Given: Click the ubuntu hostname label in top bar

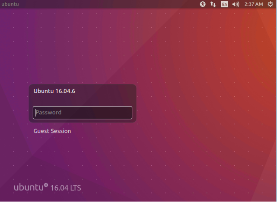Looking at the screenshot, I should click(x=10, y=4).
